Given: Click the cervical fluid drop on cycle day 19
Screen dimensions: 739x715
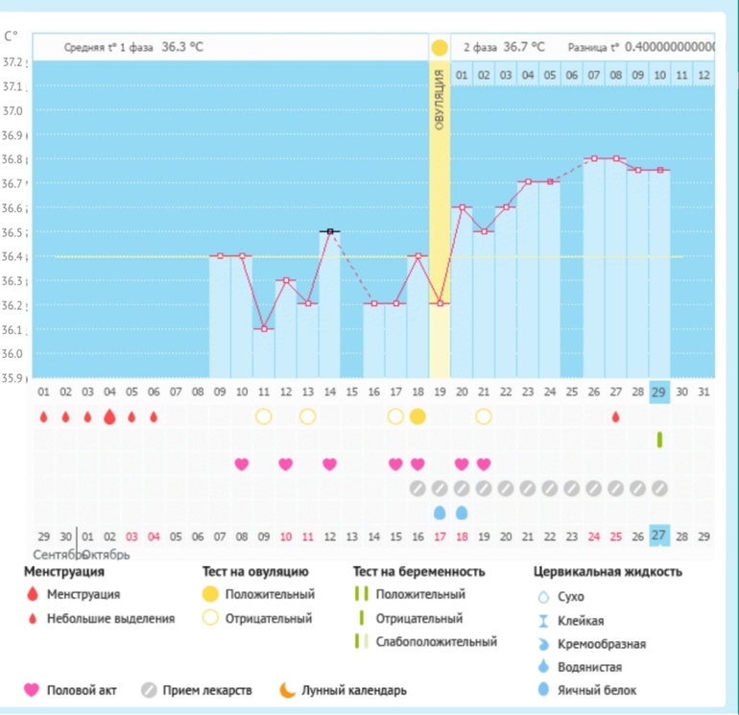Looking at the screenshot, I should [440, 512].
